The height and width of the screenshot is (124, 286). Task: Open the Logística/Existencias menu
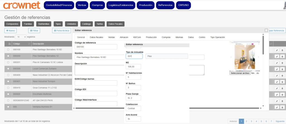120,5
